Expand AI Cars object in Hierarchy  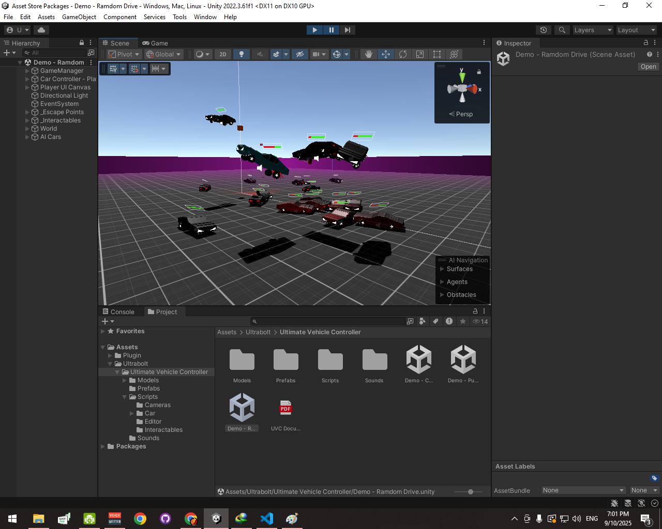(x=27, y=137)
